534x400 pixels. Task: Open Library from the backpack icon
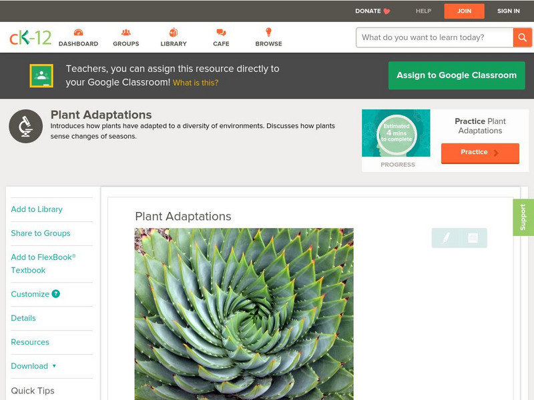coord(174,33)
